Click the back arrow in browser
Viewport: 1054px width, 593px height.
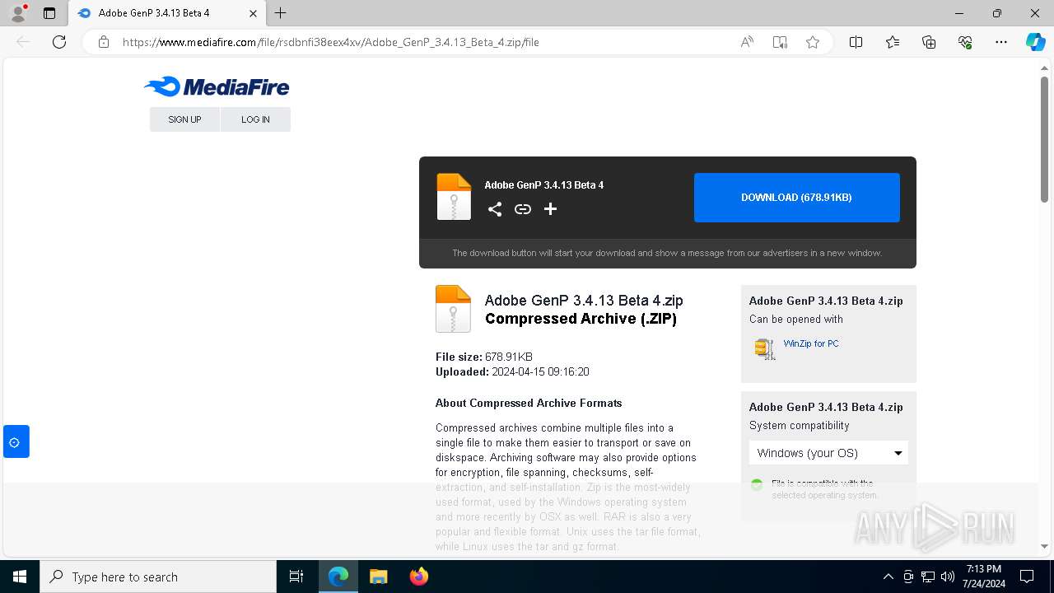pos(23,42)
